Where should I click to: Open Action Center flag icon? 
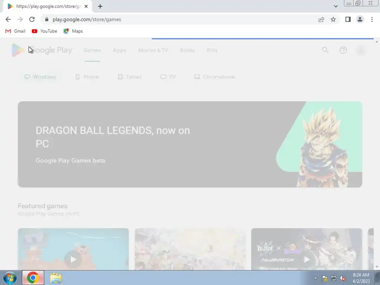pos(324,278)
